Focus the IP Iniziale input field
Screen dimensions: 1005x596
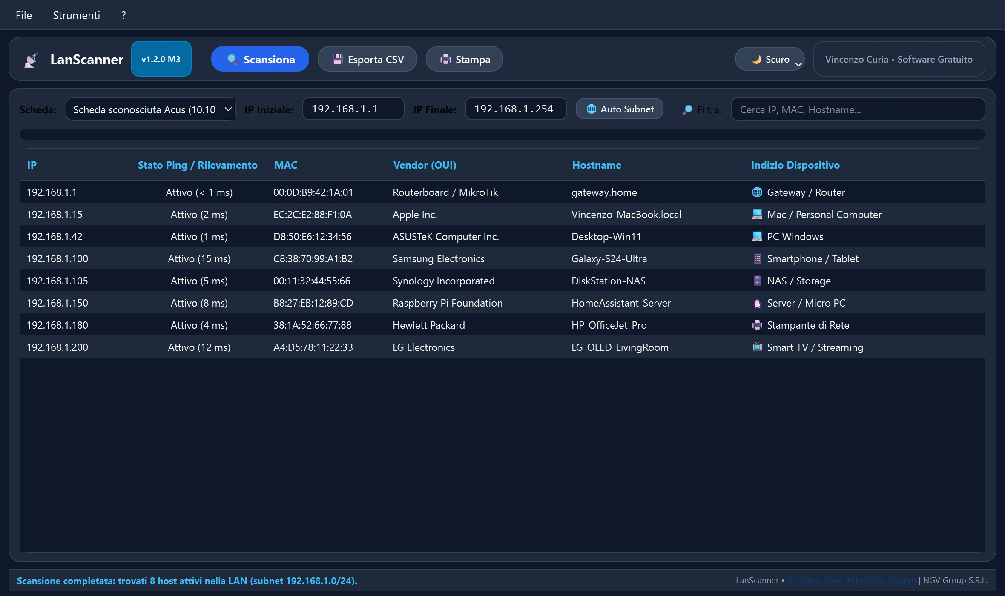[353, 109]
